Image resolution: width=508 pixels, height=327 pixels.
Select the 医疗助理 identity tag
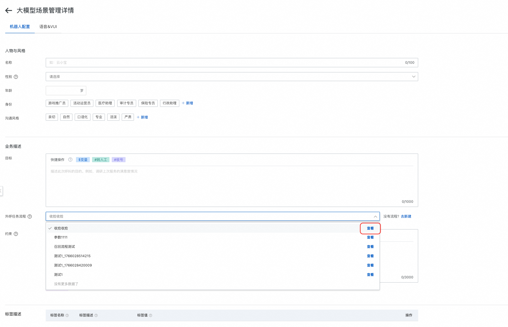105,103
